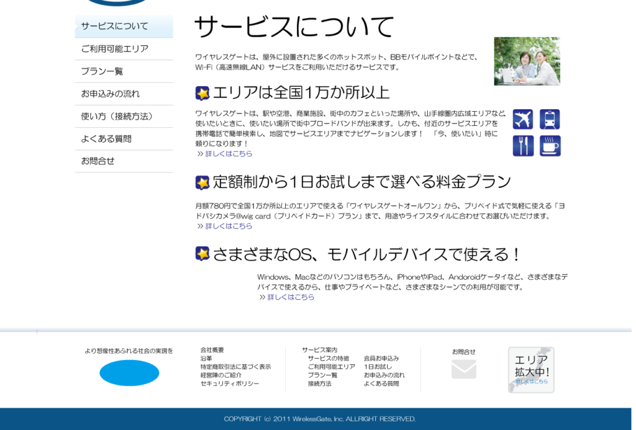
Task: Click the blue oval logo in footer
Action: (x=129, y=373)
